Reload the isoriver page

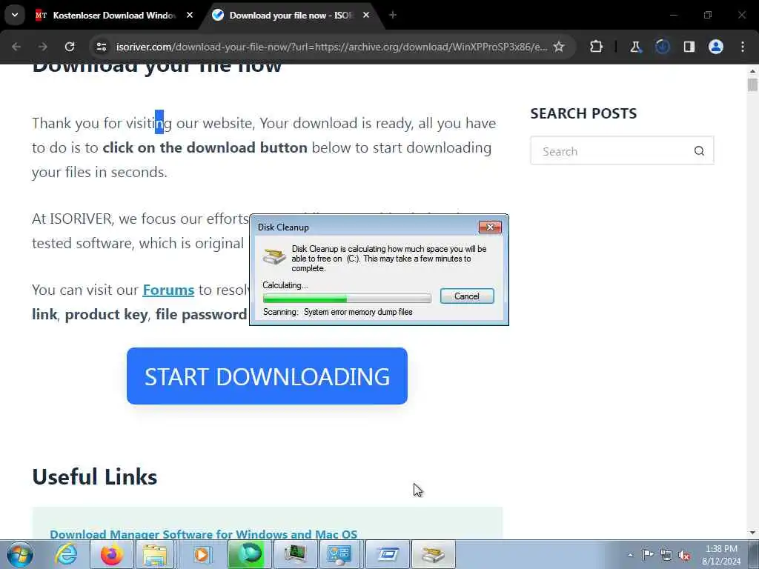pos(70,47)
